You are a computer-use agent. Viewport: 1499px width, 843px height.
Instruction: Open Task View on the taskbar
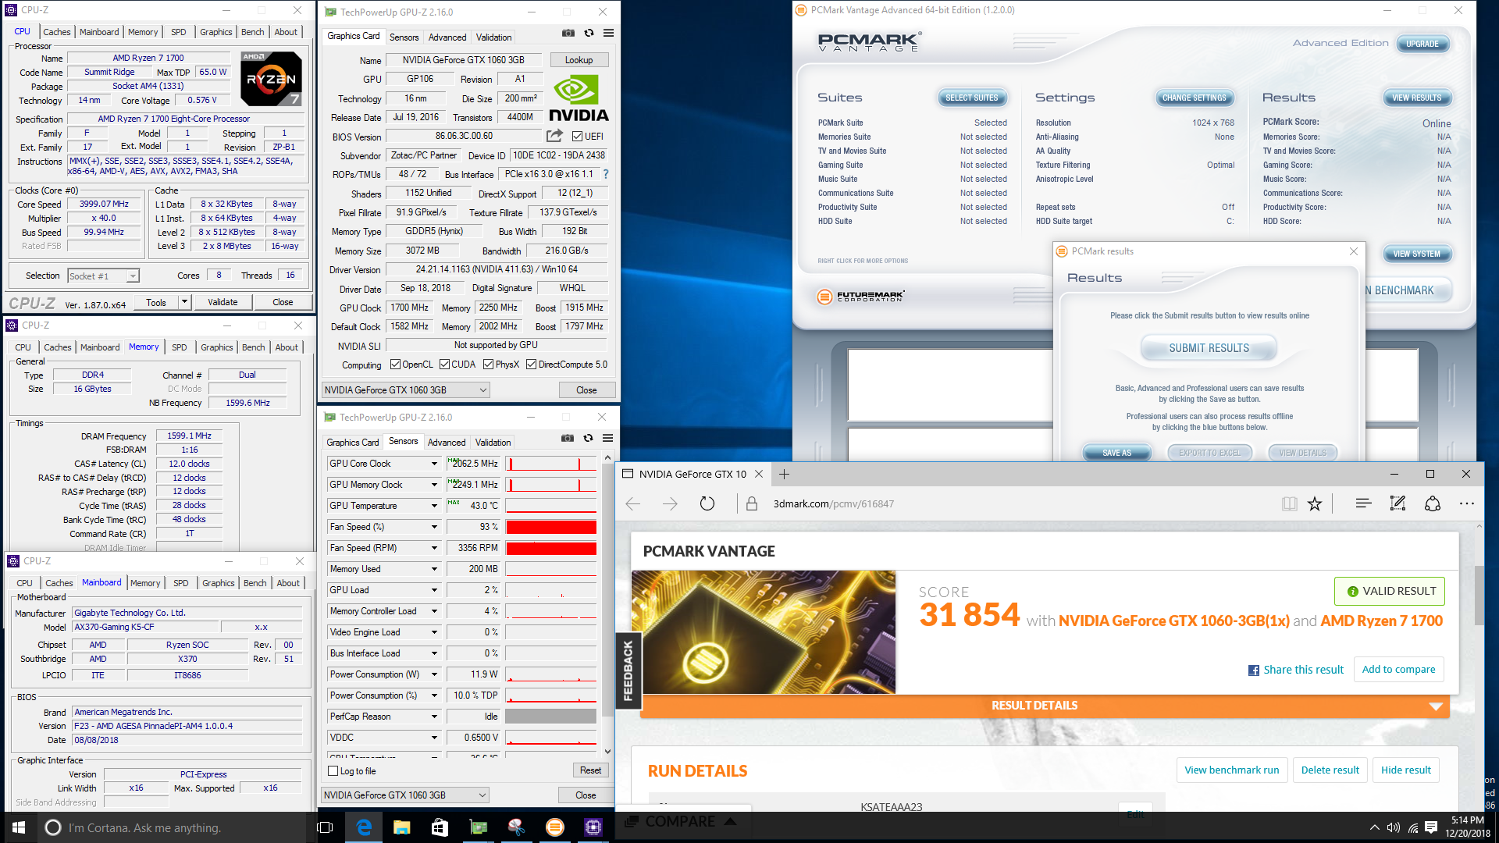(x=326, y=827)
